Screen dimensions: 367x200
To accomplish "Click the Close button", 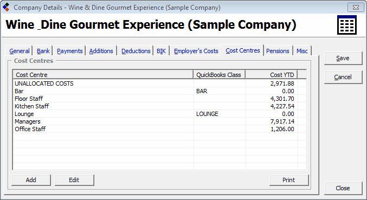I will tap(343, 188).
